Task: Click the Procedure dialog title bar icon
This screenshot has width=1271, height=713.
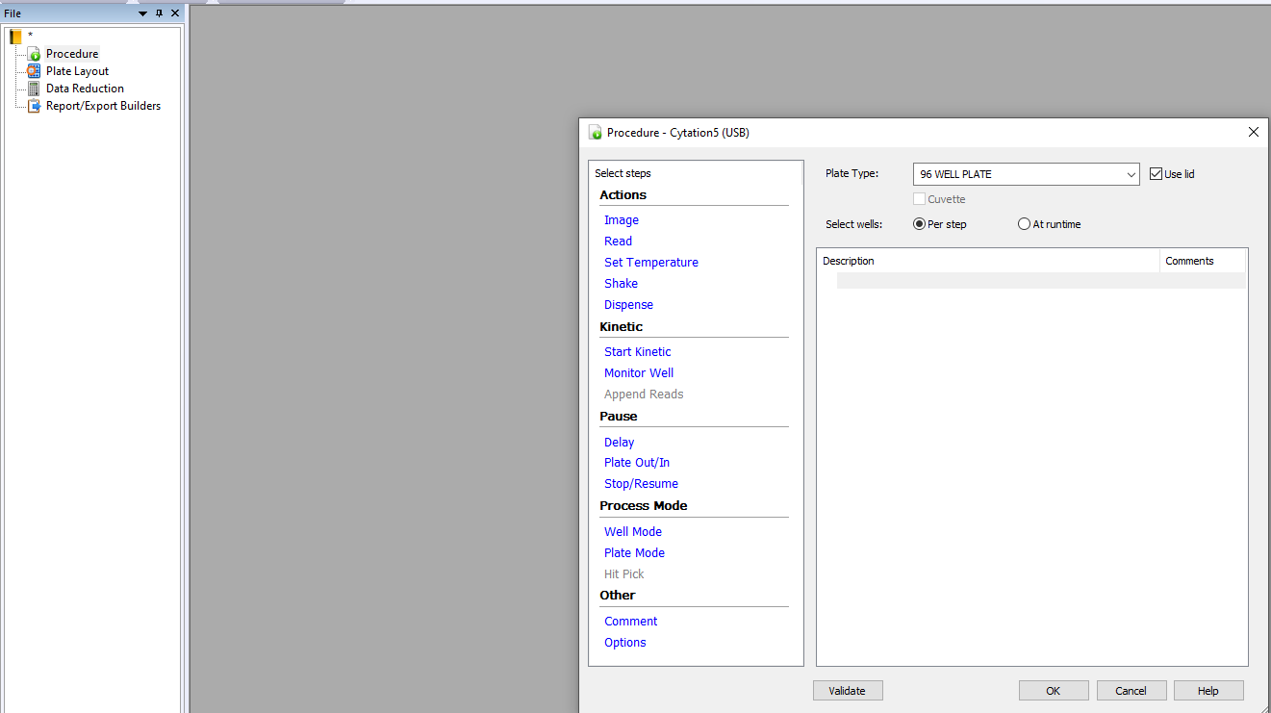Action: click(596, 133)
